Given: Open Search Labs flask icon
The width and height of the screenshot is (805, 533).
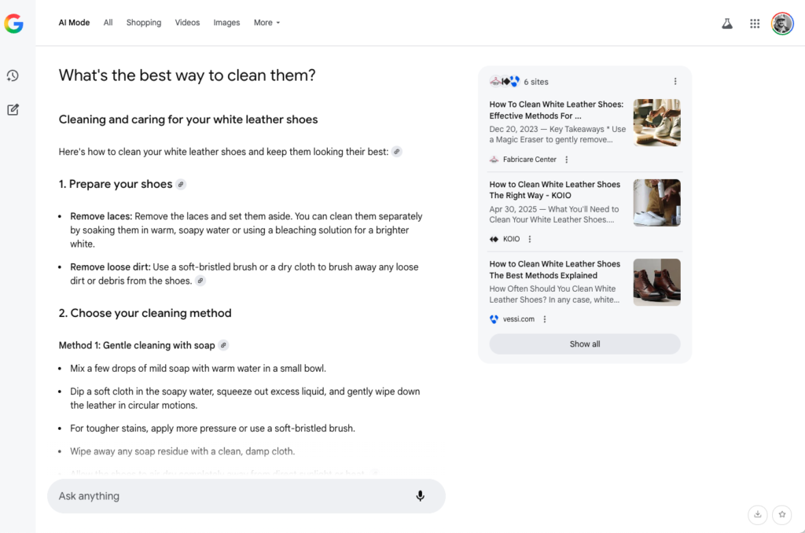Looking at the screenshot, I should [727, 23].
